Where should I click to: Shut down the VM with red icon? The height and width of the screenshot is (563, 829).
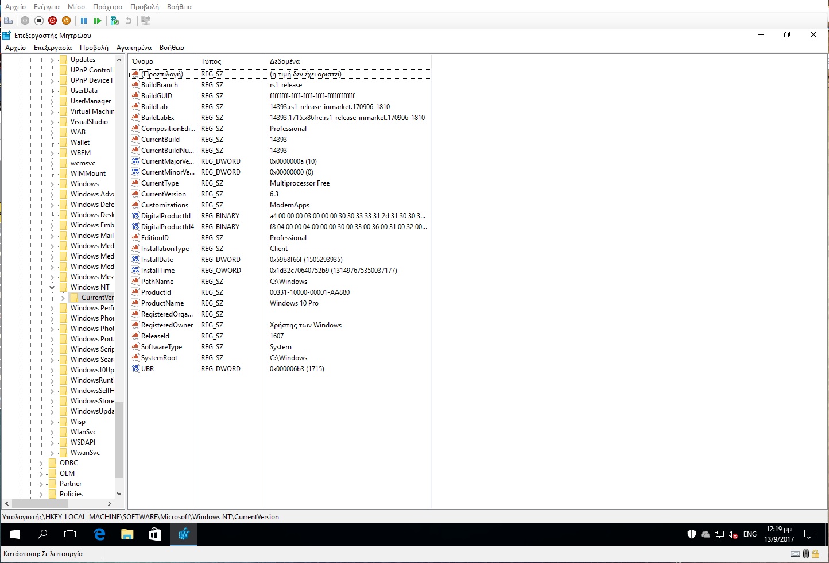click(53, 21)
